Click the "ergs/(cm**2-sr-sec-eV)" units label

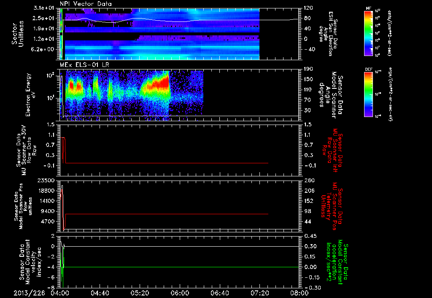point(390,94)
